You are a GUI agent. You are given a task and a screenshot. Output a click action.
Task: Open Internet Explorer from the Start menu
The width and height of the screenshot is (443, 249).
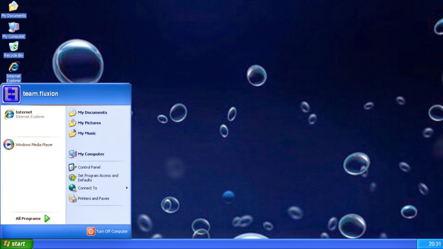(x=24, y=114)
